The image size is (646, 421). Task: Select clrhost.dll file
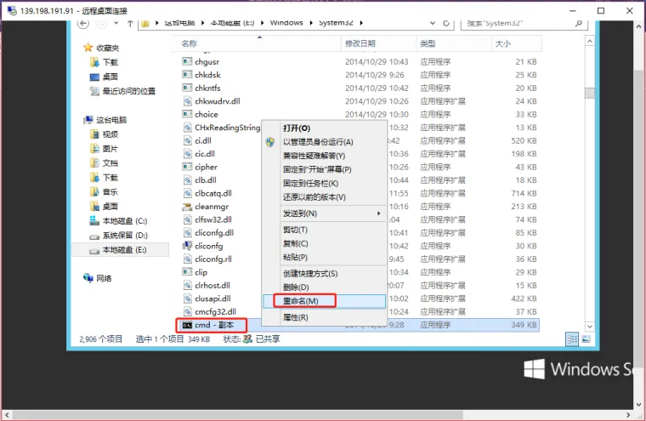coord(206,285)
